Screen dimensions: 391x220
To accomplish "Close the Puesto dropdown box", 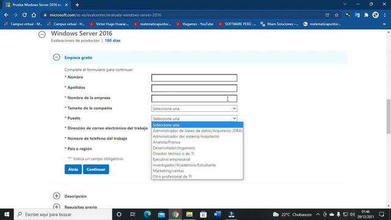I will [194, 119].
